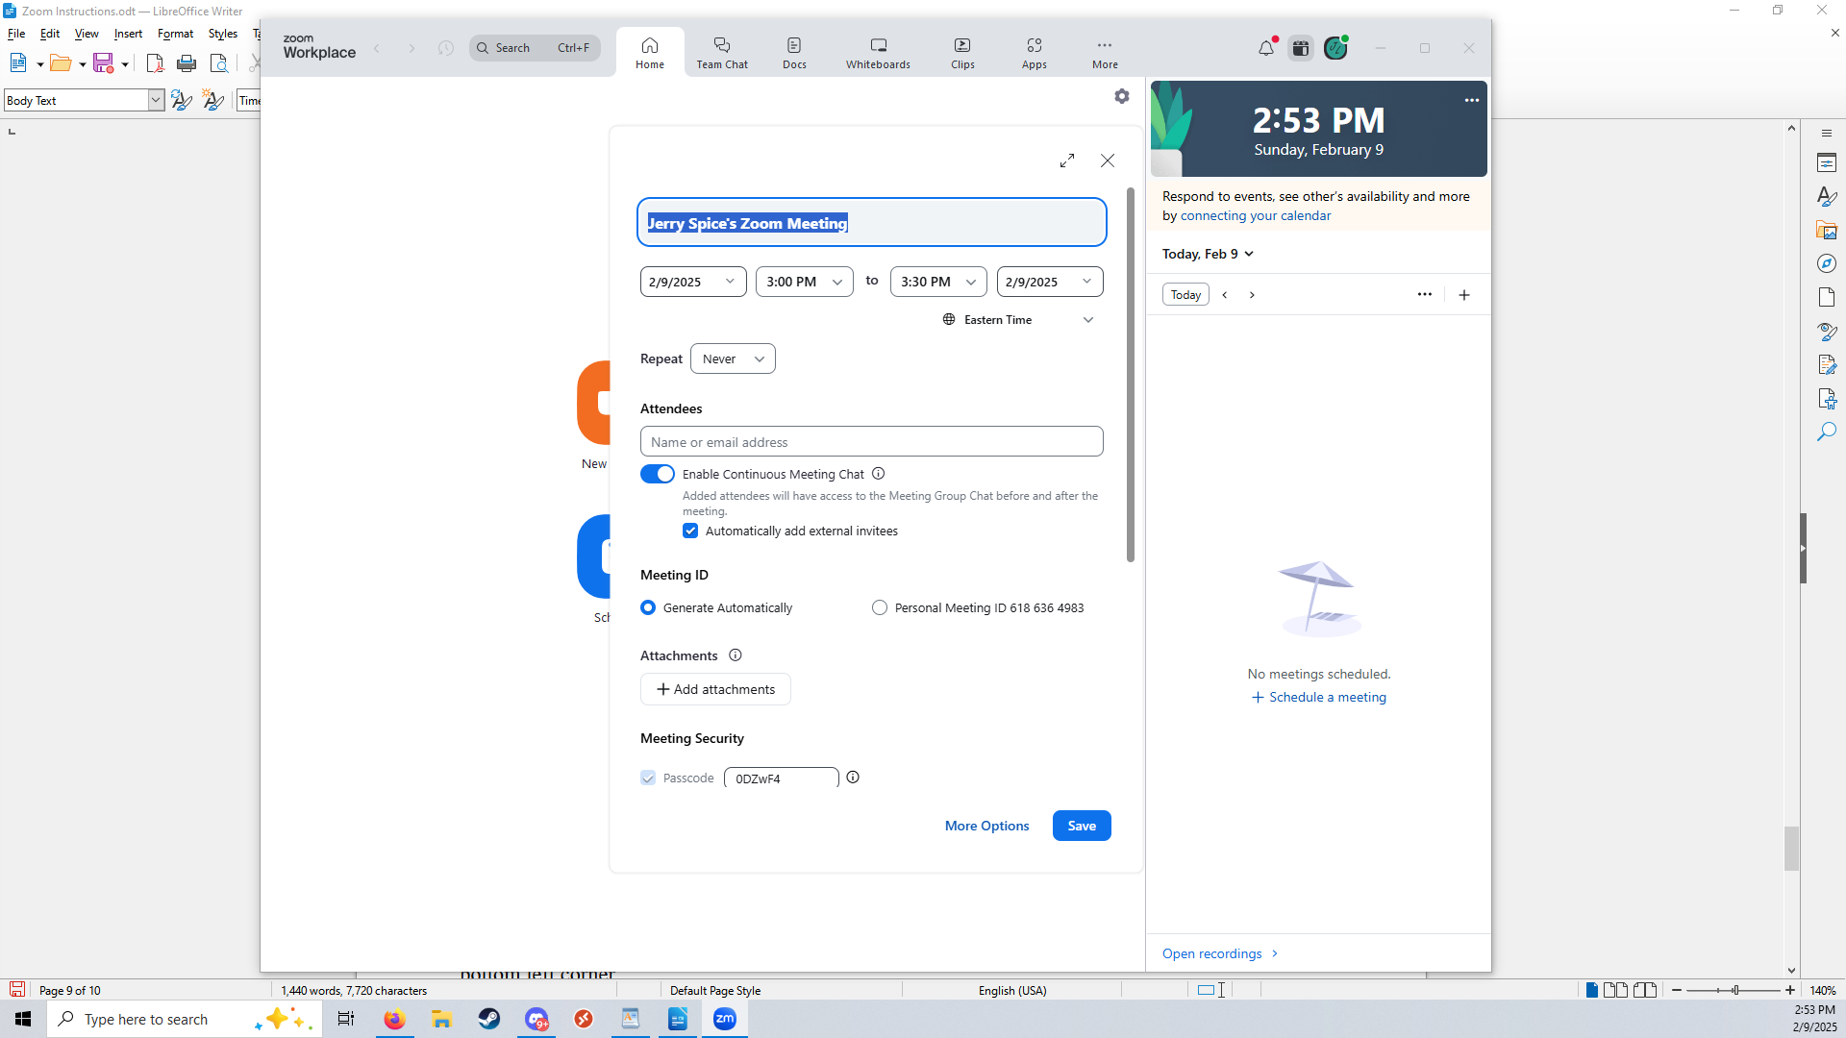Click LibreOffice Print Preview icon
Screen dimensions: 1846x1038
click(219, 63)
